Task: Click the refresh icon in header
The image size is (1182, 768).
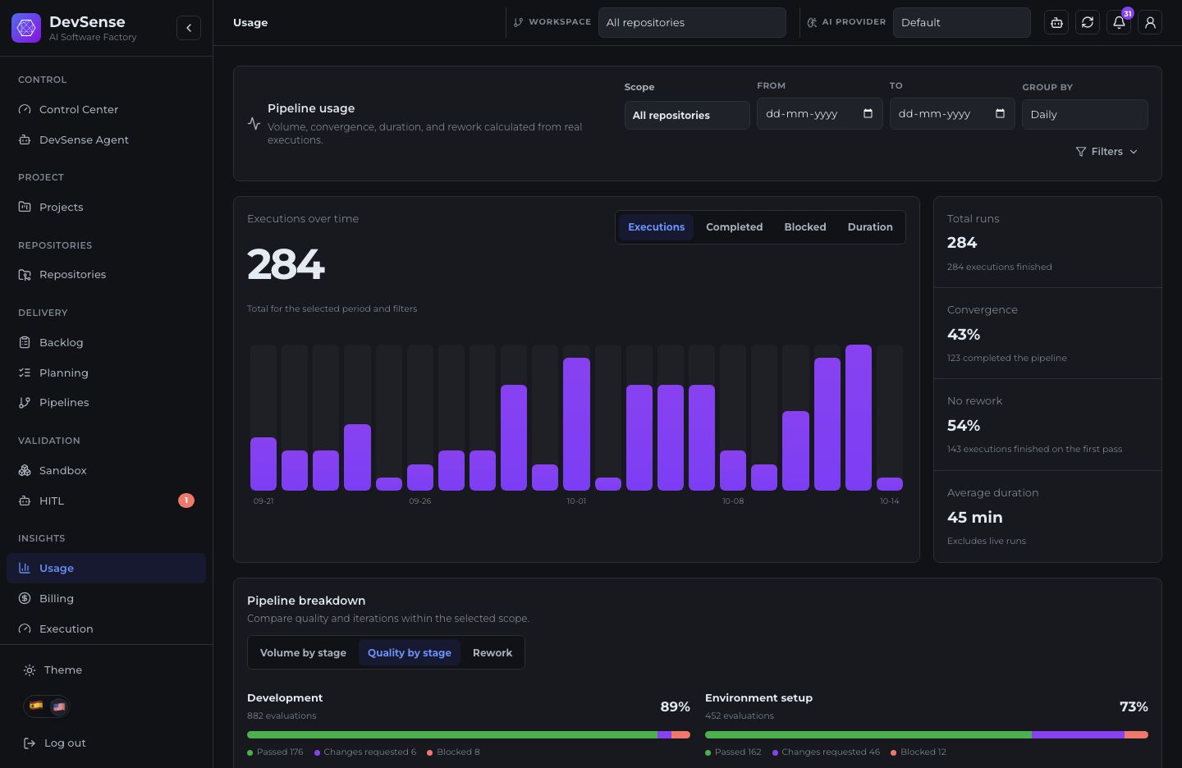Action: click(x=1088, y=23)
